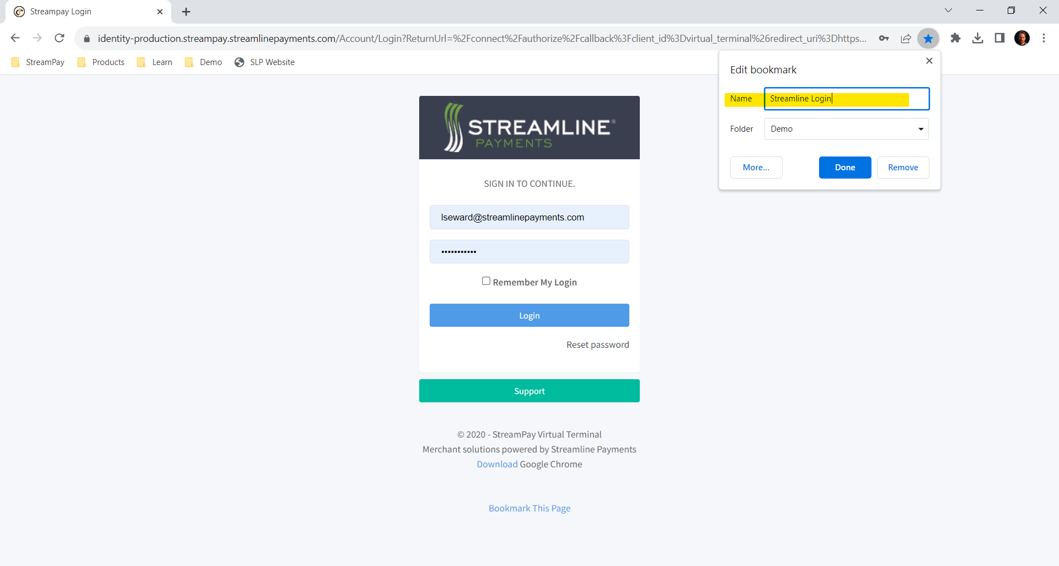Open the SLP Website bookmark
This screenshot has height=566, width=1059.
click(265, 62)
